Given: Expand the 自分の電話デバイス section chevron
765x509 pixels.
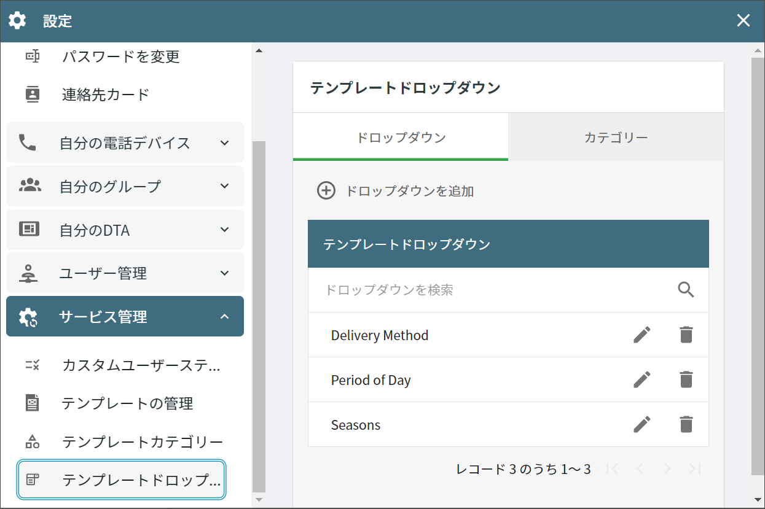Looking at the screenshot, I should tap(225, 143).
